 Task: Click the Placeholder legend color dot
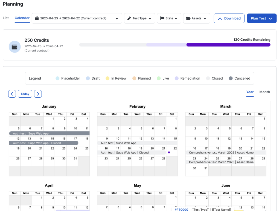(x=57, y=78)
